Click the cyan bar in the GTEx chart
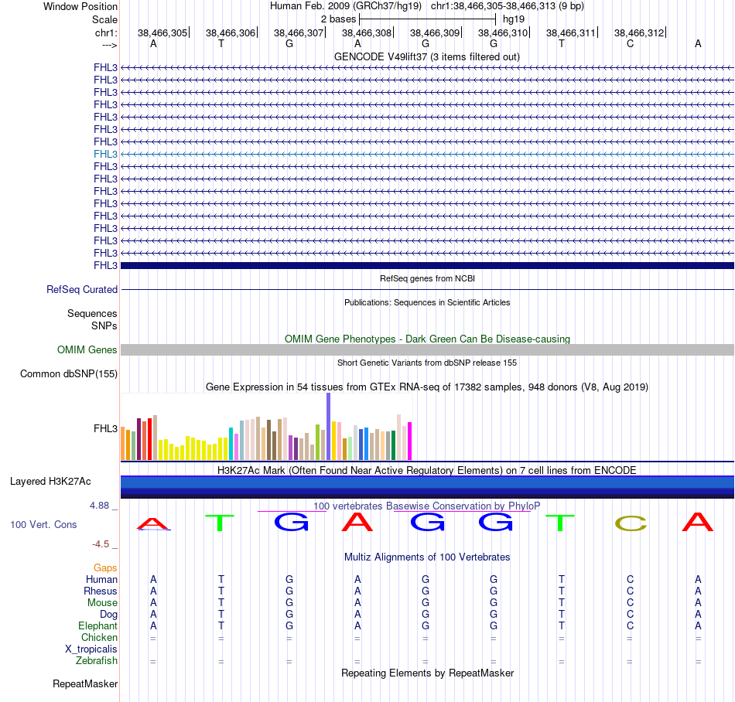Viewport: 735px width, 702px height. [x=231, y=444]
